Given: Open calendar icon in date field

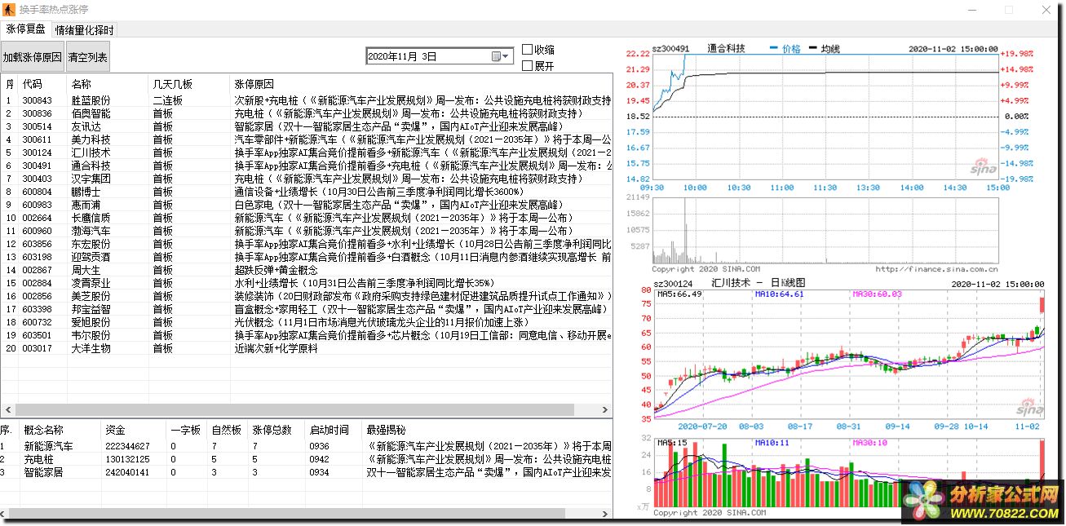Looking at the screenshot, I should pos(496,56).
